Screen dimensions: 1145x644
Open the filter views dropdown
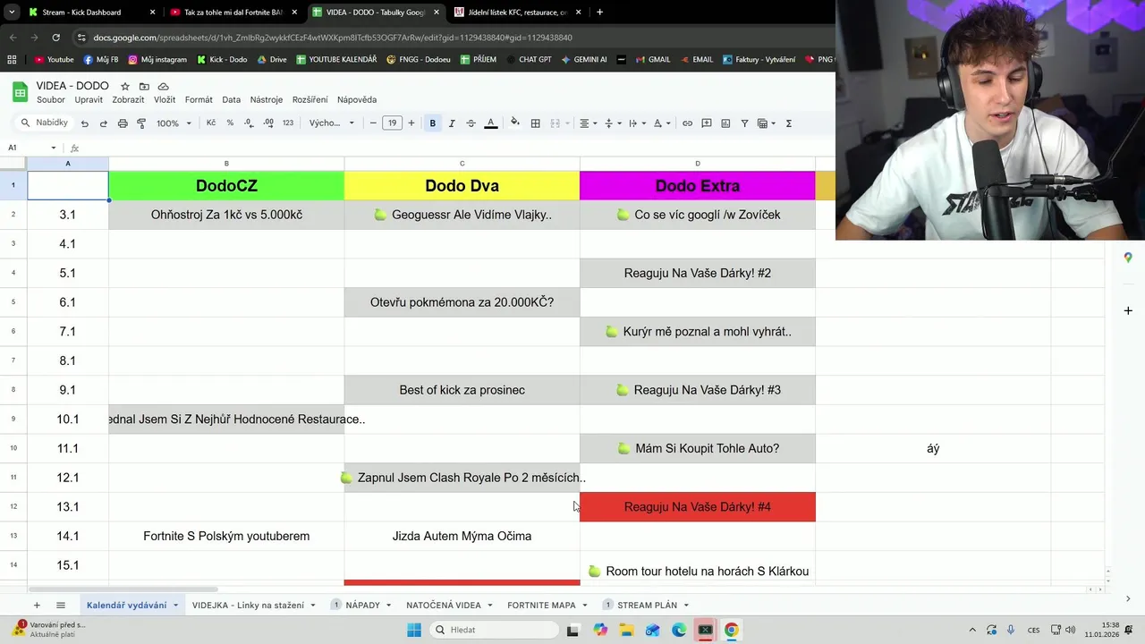766,123
